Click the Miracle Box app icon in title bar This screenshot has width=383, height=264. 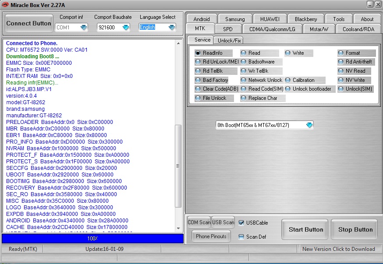tap(5, 5)
